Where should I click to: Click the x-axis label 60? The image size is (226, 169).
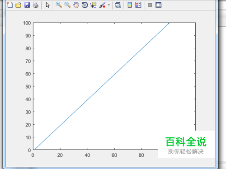[114, 155]
